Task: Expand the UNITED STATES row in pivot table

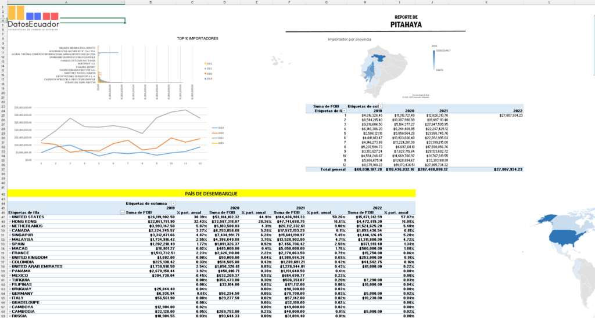Action: [x=10, y=217]
